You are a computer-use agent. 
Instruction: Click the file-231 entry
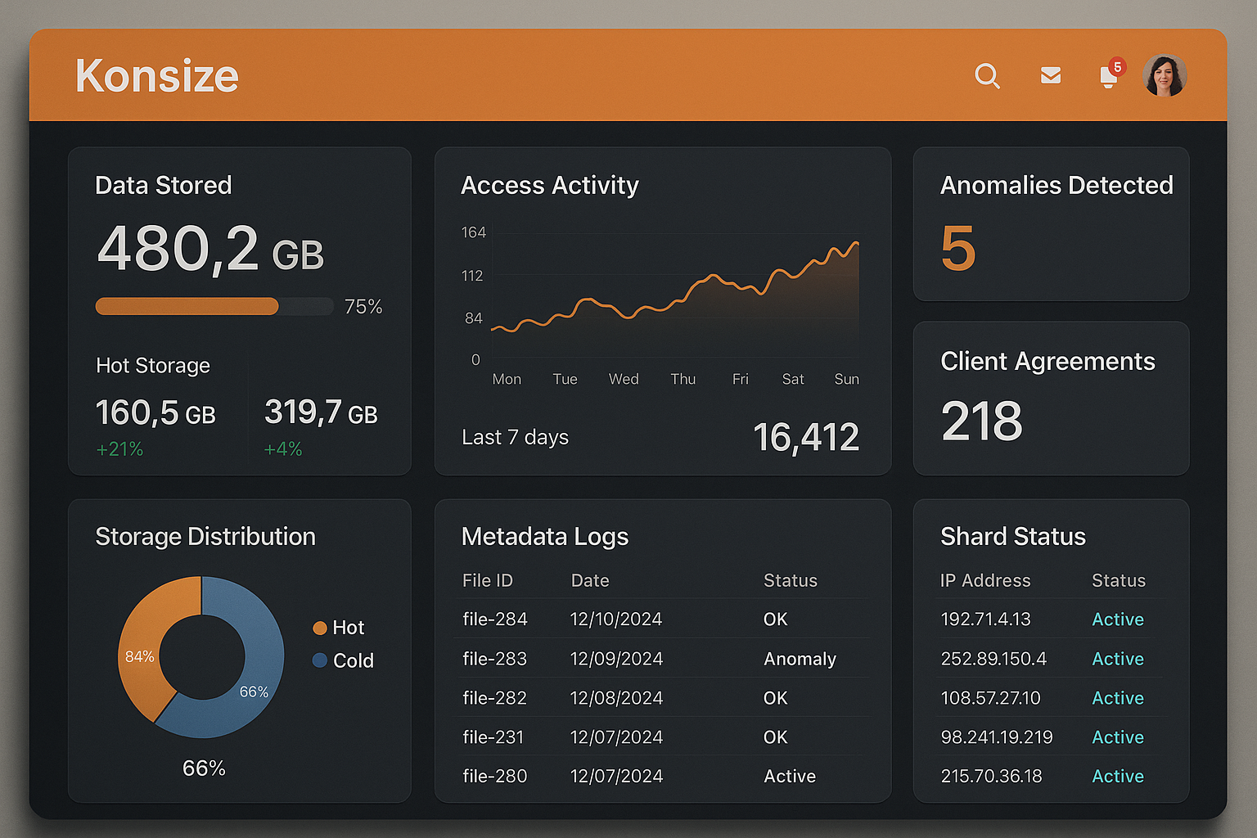coord(493,737)
